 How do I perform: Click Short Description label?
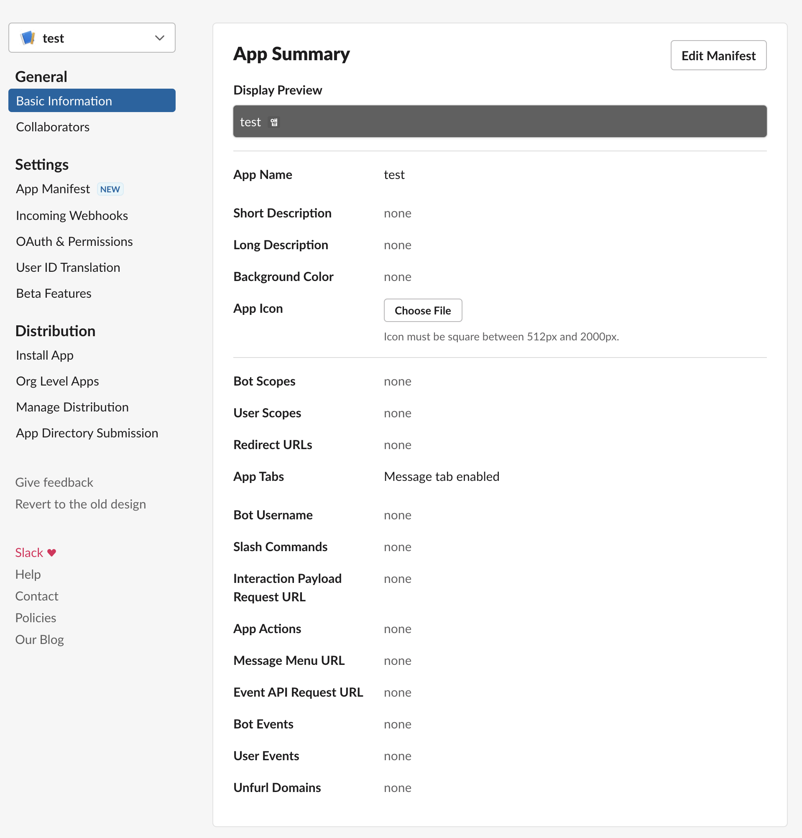282,213
